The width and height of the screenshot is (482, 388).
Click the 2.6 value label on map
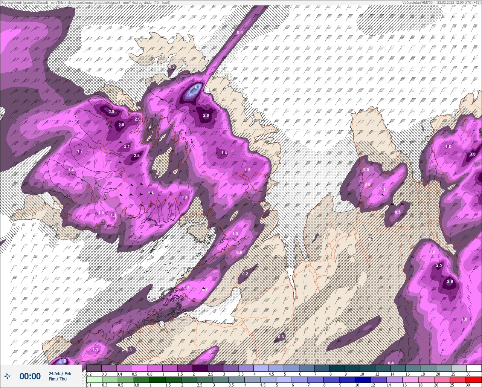coord(137,156)
